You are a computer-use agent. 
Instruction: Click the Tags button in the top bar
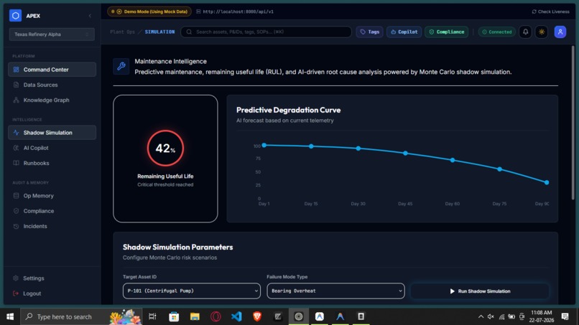(x=370, y=32)
